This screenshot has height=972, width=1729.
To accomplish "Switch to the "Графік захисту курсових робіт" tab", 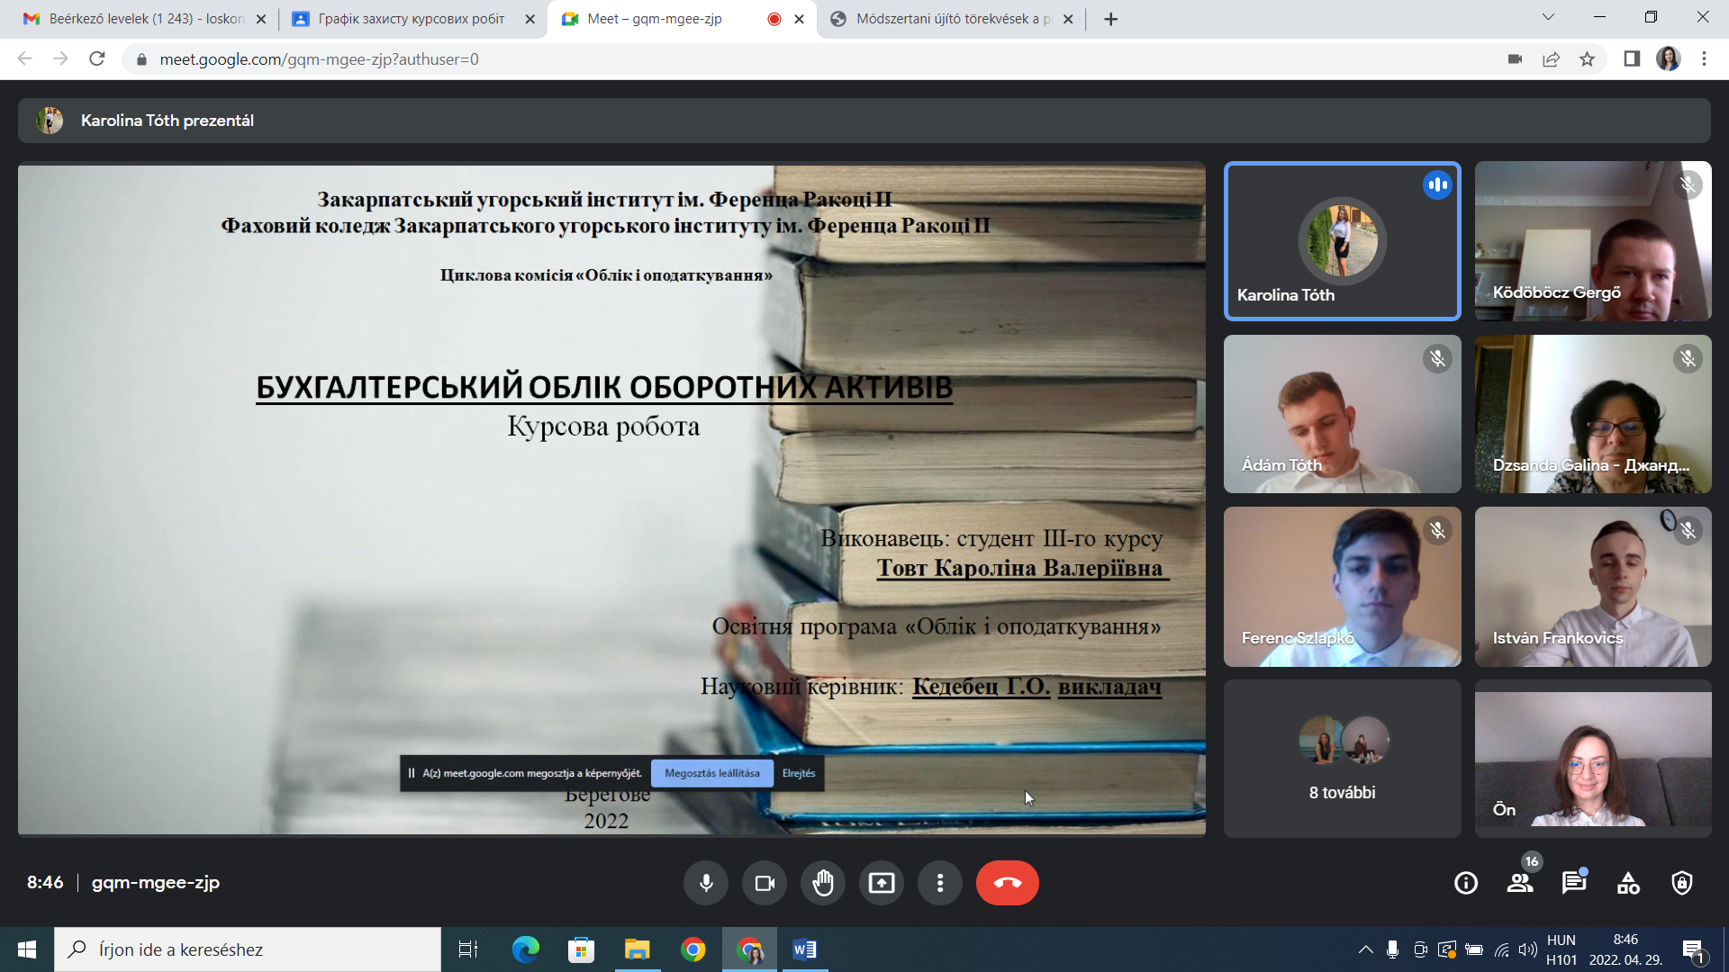I will point(411,19).
